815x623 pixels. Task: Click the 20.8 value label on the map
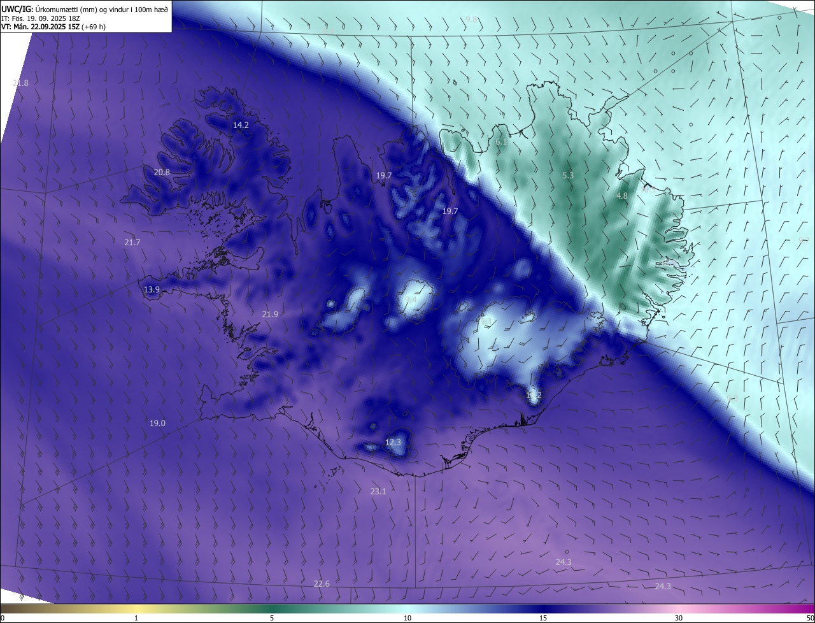coord(162,172)
